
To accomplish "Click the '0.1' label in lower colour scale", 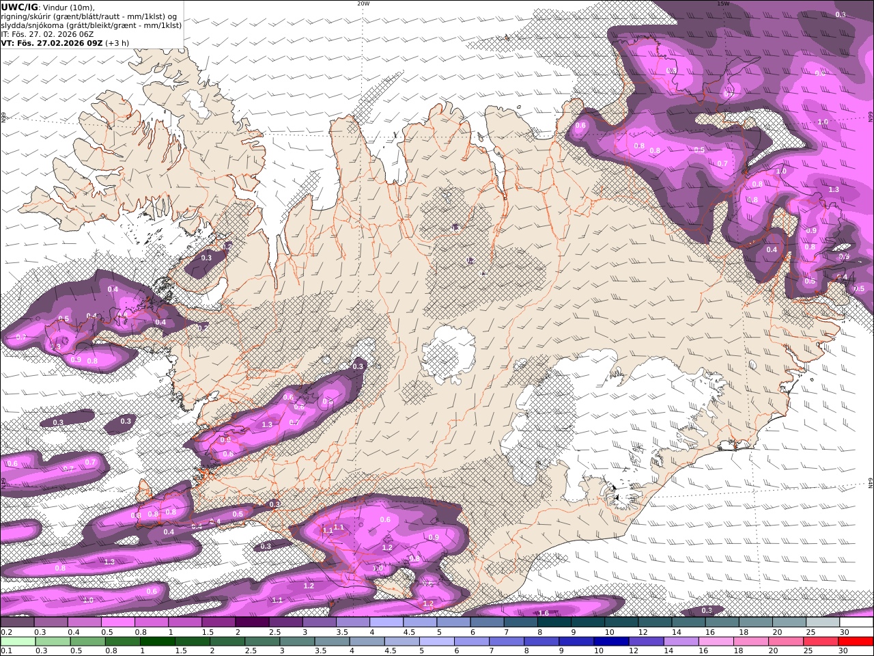I will [x=5, y=651].
